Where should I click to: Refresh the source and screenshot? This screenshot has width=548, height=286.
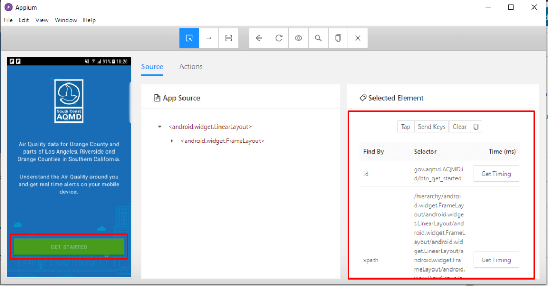(279, 38)
